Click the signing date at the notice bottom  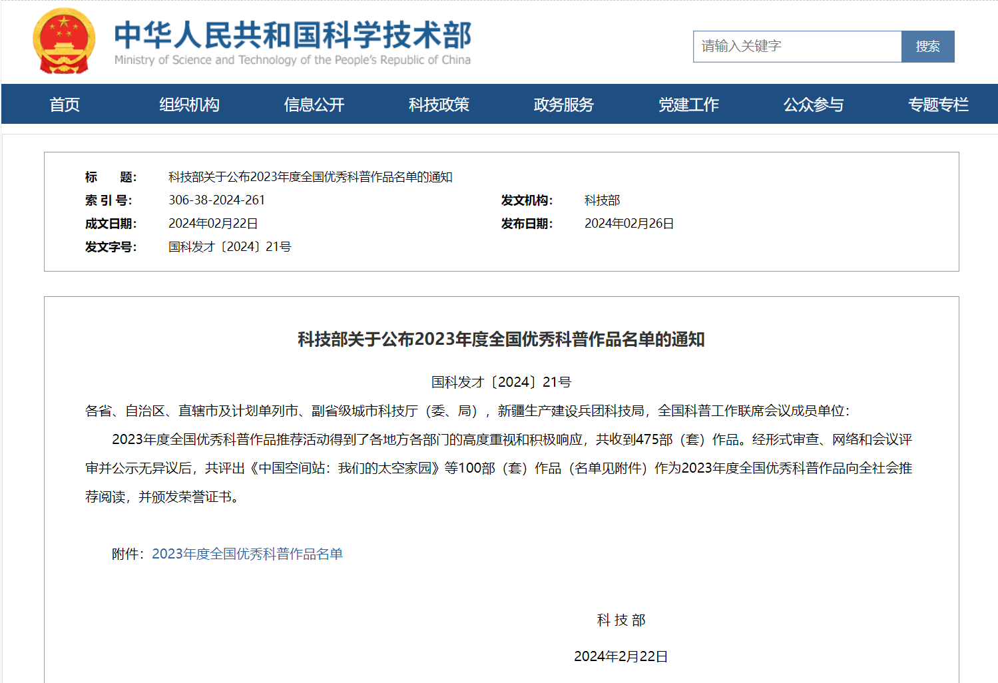pyautogui.click(x=621, y=656)
